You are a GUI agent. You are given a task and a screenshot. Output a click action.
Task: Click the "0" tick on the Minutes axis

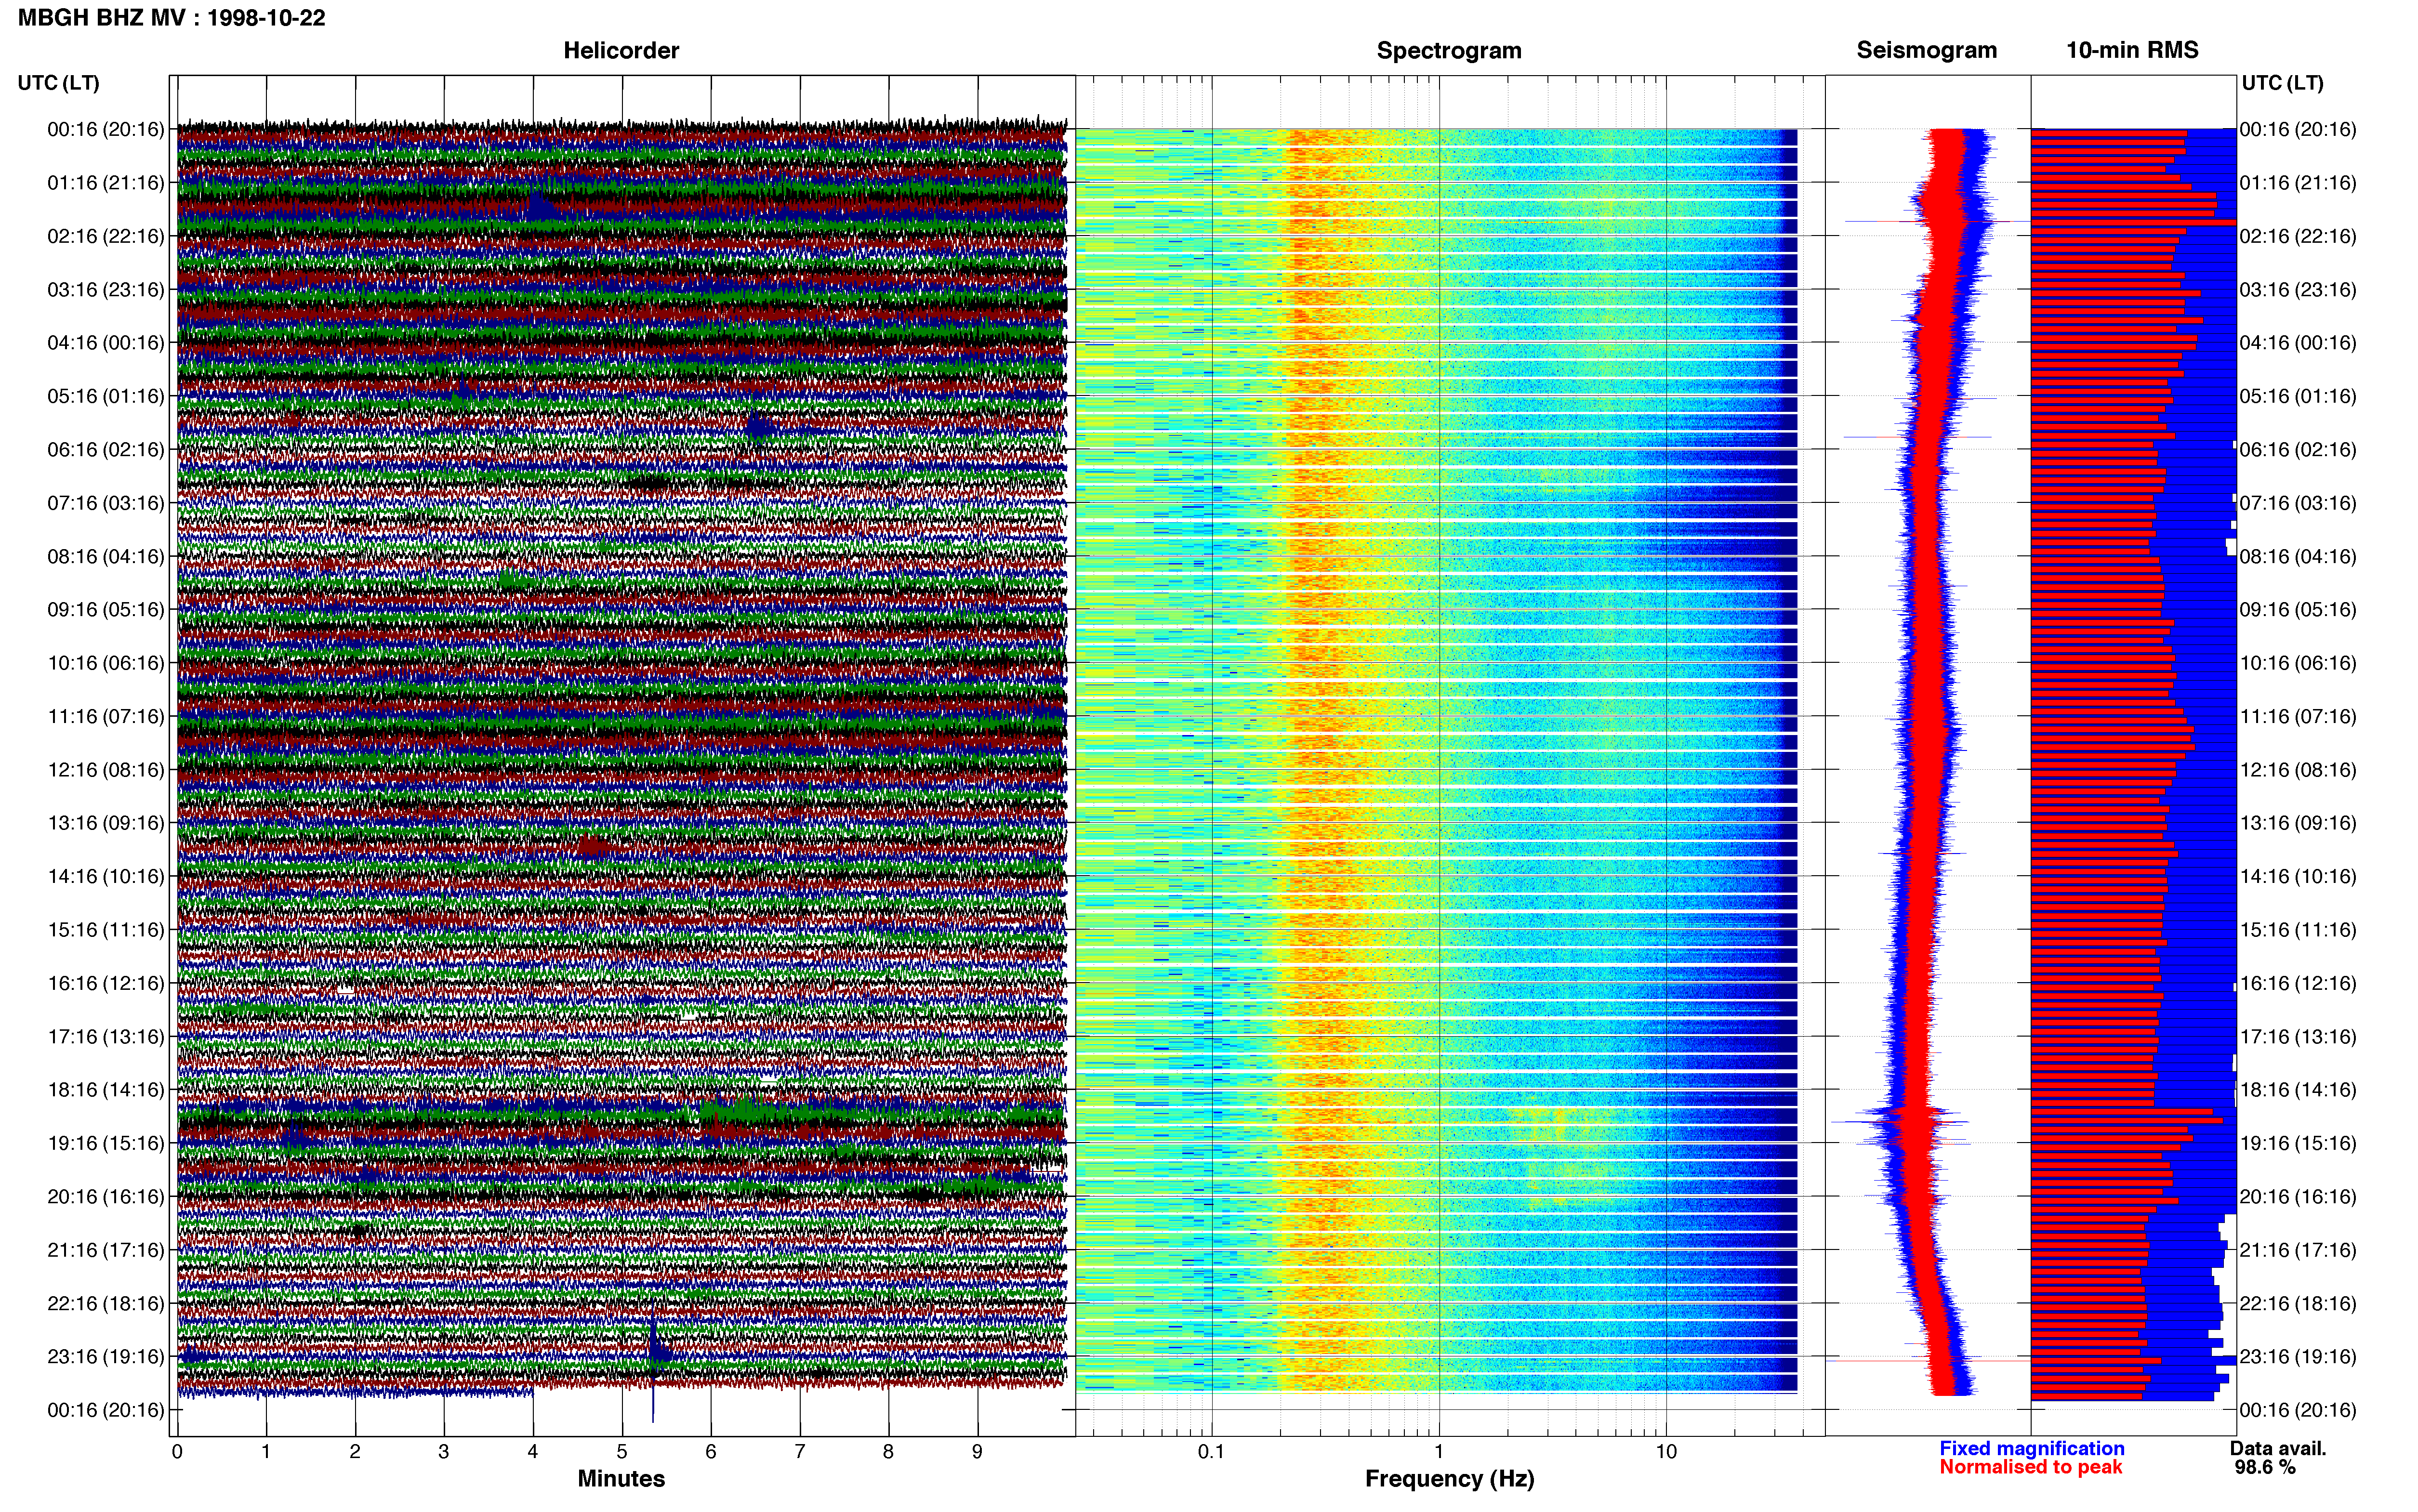[x=177, y=1451]
